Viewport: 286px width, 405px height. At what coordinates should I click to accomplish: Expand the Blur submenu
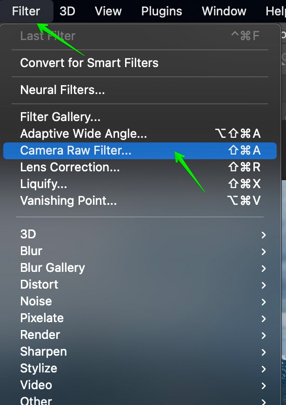click(140, 251)
